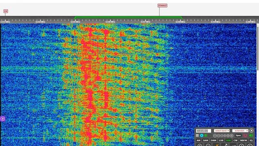Viewport: 259px width, 146px height.
Task: Open the hamburger menu in control panel
Action: click(197, 135)
